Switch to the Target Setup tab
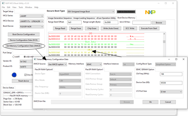This screenshot has height=116, width=188. [8, 11]
